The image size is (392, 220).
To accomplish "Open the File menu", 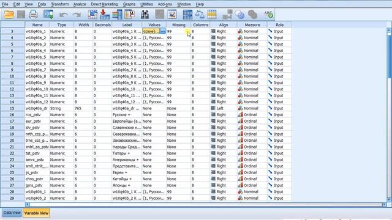I will (5, 4).
